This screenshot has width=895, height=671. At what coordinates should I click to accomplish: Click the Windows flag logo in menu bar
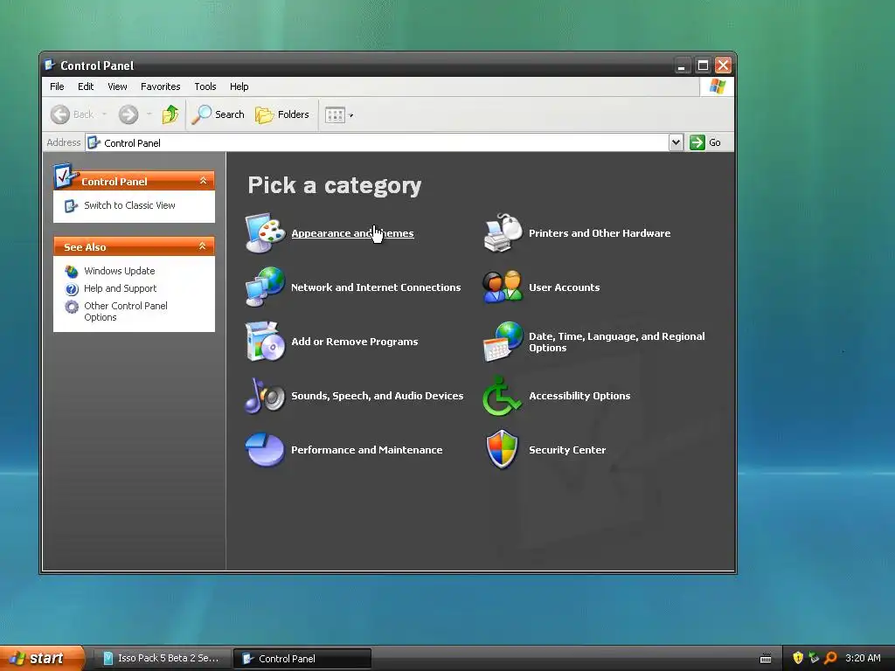click(717, 86)
